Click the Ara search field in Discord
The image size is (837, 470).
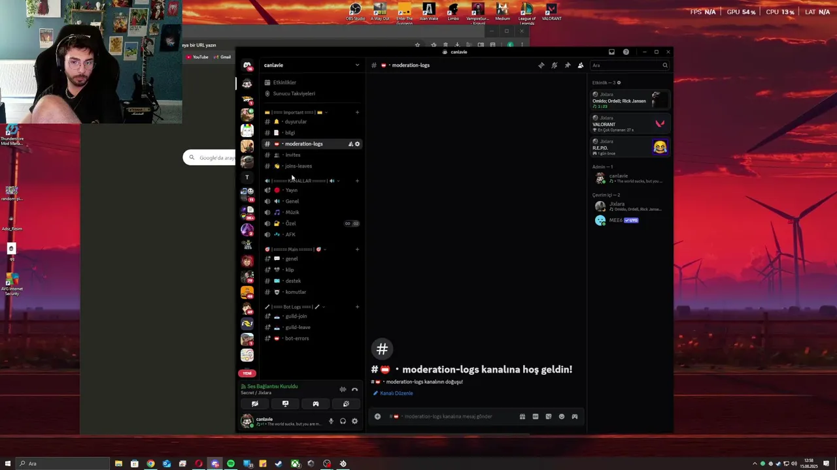(x=630, y=65)
